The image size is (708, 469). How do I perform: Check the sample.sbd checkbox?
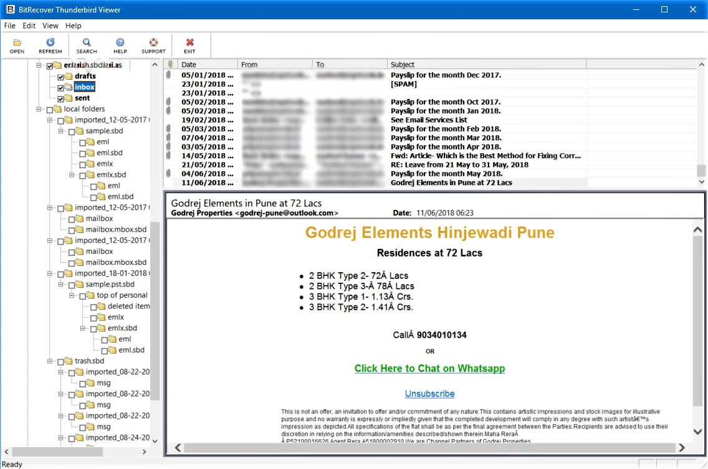pos(71,132)
